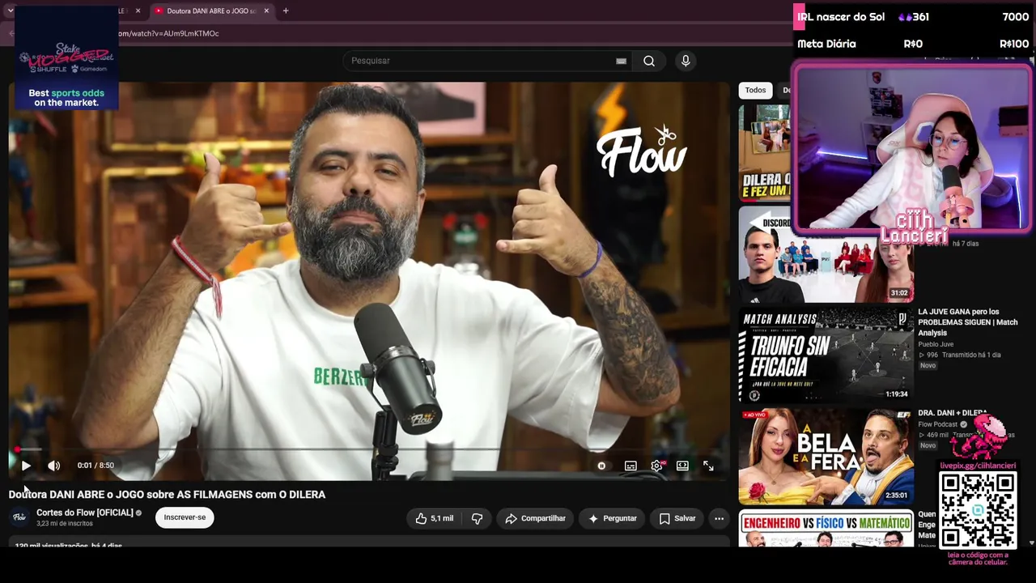Open the Pueblo Juve channel link
1036x583 pixels.
click(x=936, y=344)
